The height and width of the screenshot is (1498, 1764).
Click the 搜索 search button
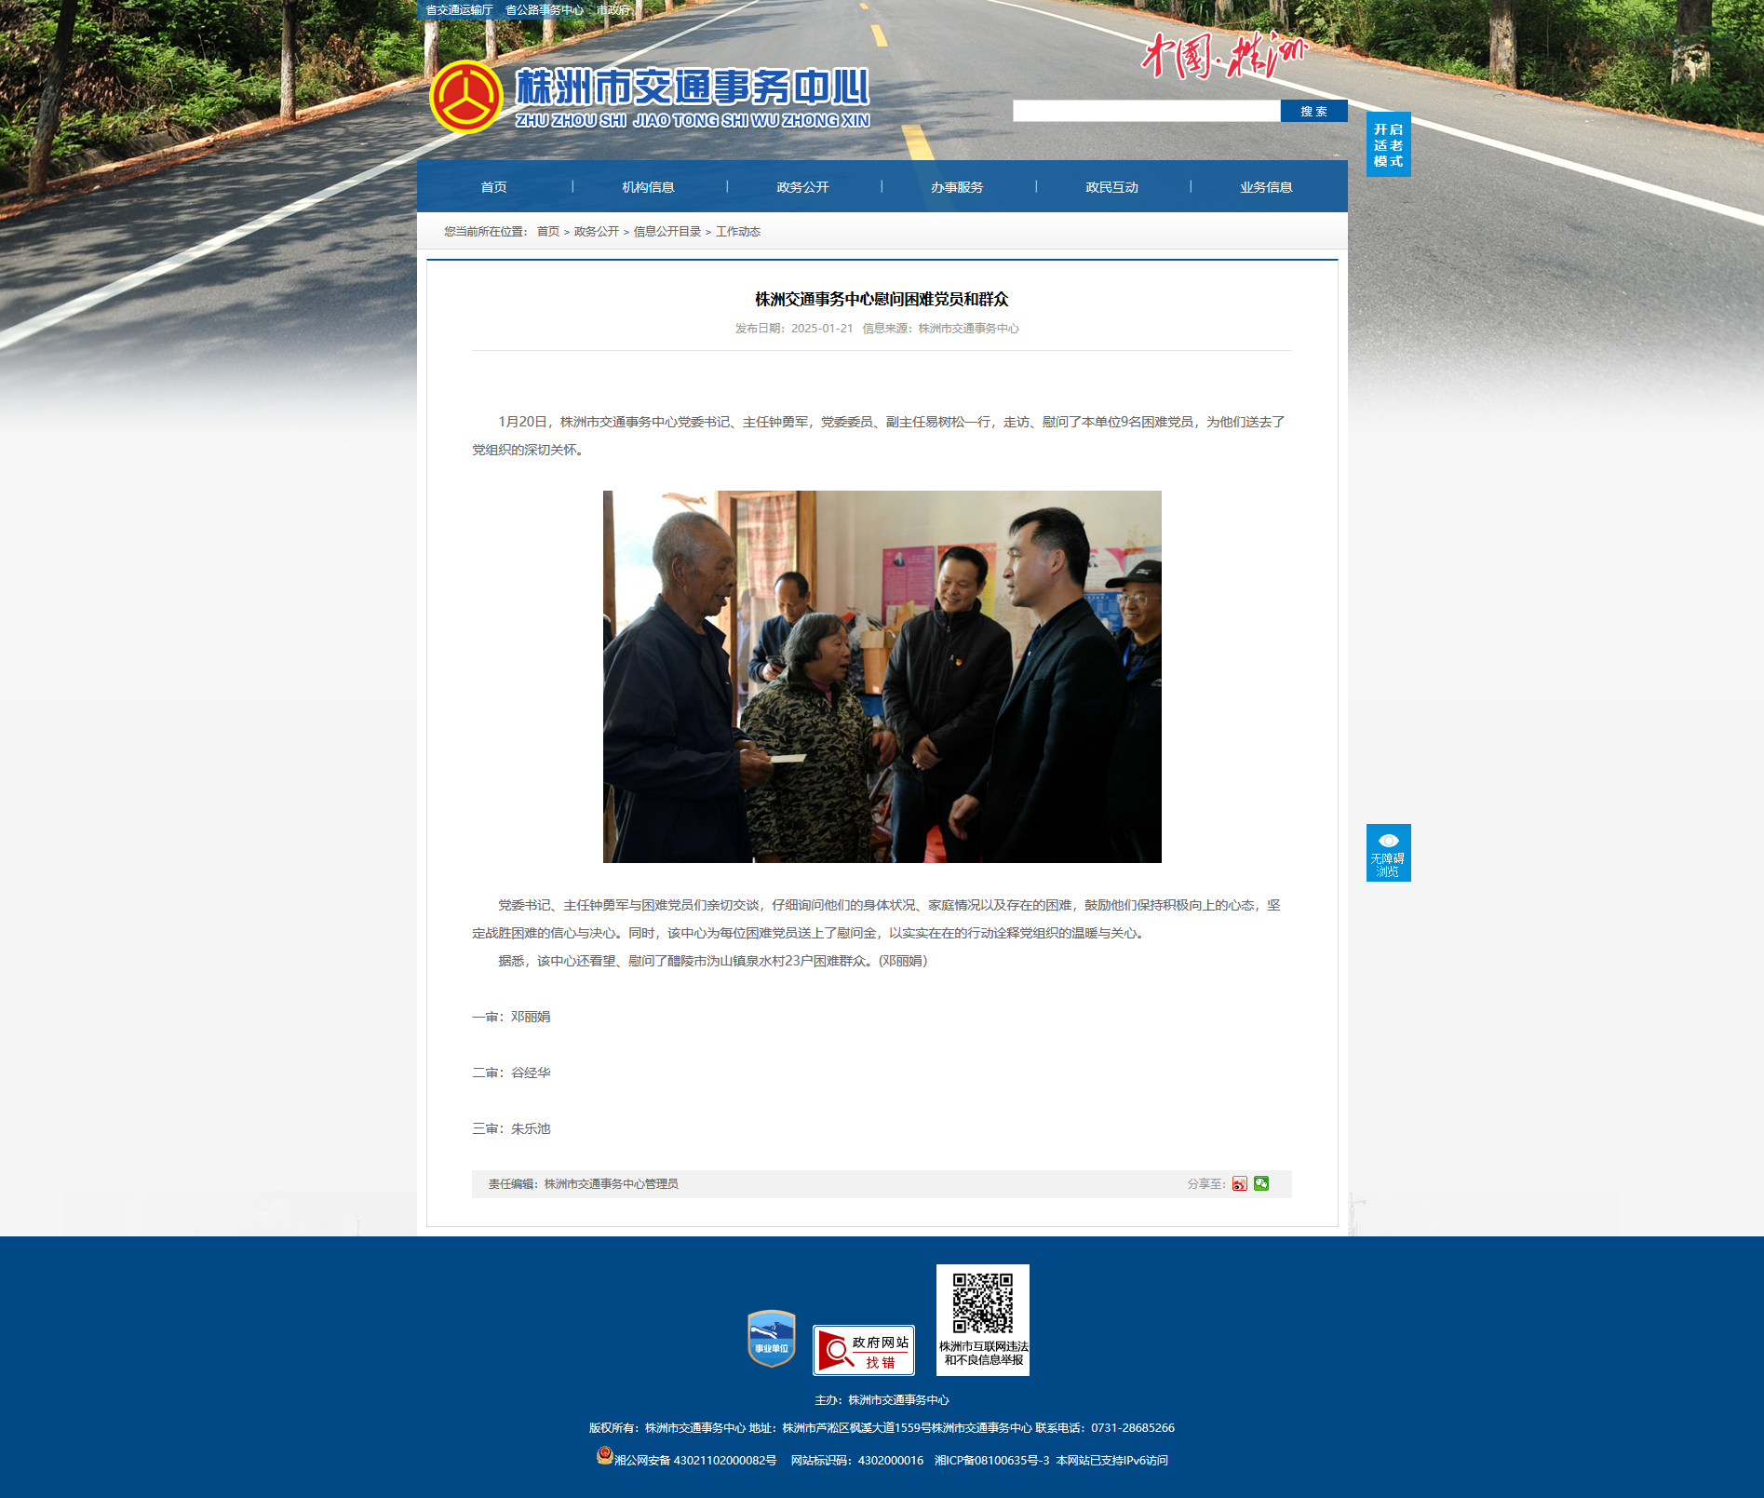click(1313, 111)
